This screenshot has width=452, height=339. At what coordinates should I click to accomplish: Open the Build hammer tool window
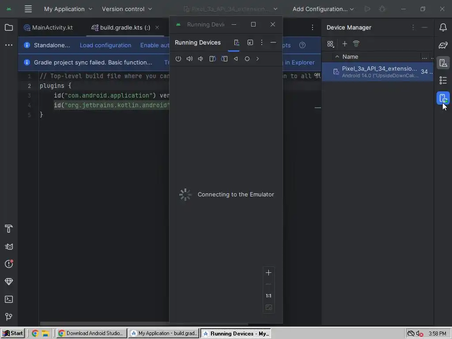click(x=9, y=229)
